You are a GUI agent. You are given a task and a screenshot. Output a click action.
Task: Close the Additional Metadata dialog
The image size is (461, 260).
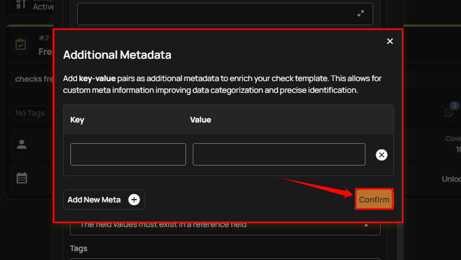coord(390,41)
